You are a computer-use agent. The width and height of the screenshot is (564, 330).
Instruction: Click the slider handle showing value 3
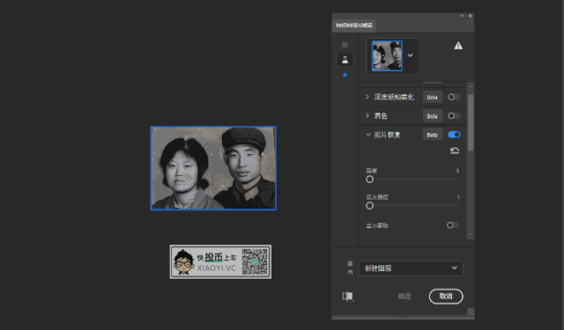pyautogui.click(x=369, y=180)
